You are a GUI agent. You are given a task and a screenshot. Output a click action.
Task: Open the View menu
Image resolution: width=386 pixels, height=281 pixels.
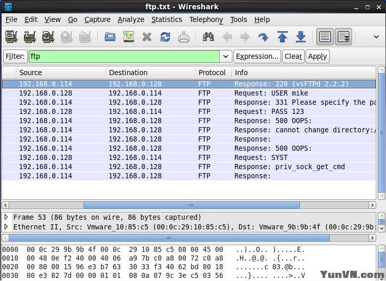click(52, 19)
